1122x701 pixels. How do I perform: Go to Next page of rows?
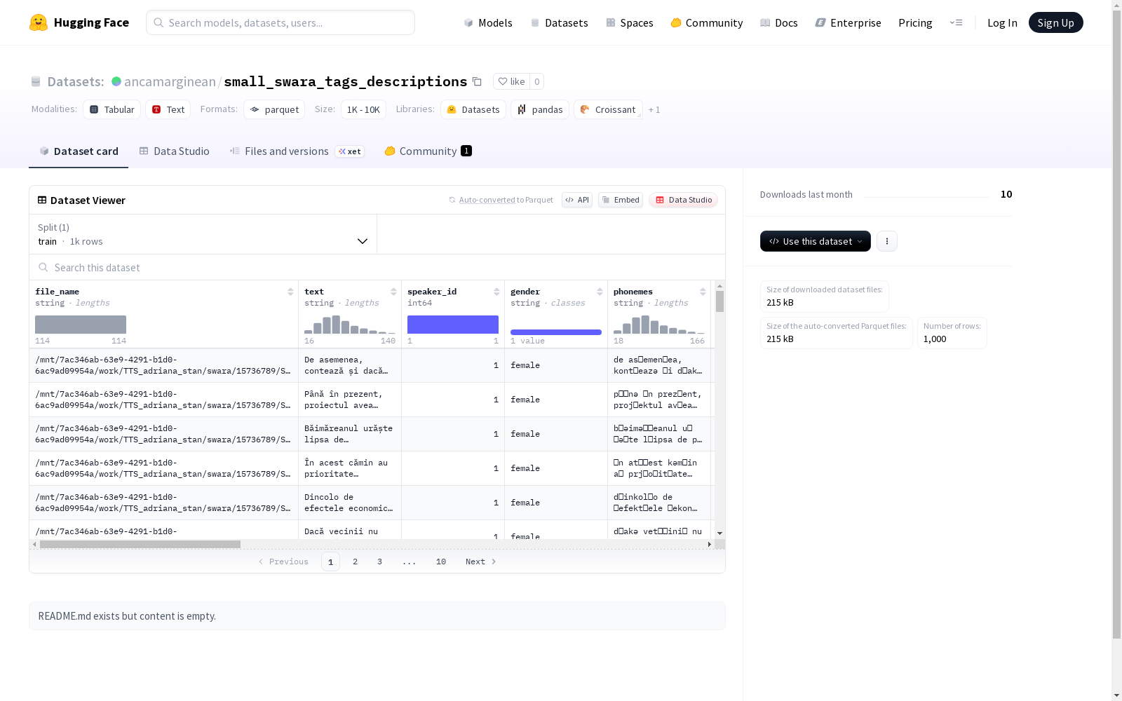coord(481,562)
